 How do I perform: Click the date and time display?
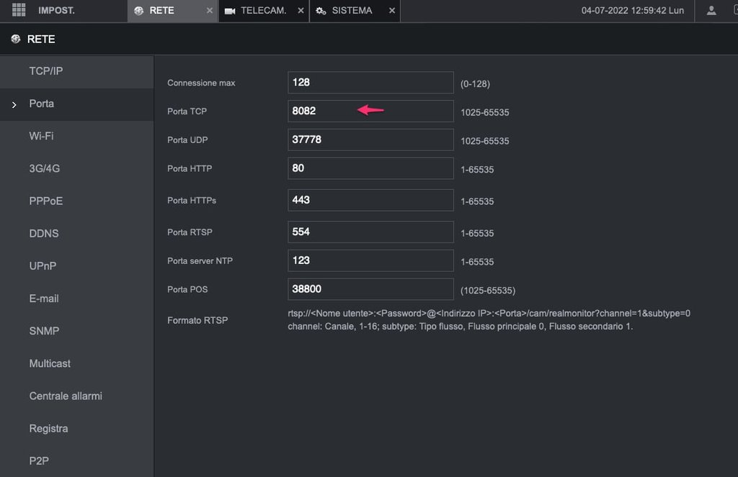(632, 11)
